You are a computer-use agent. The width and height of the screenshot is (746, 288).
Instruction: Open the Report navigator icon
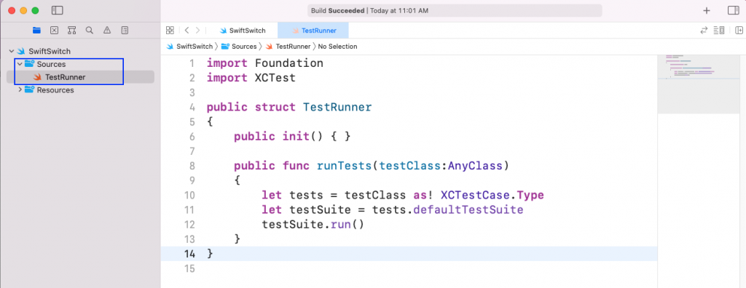[125, 30]
